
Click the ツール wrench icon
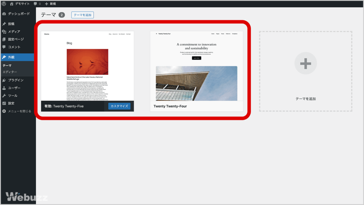4,95
